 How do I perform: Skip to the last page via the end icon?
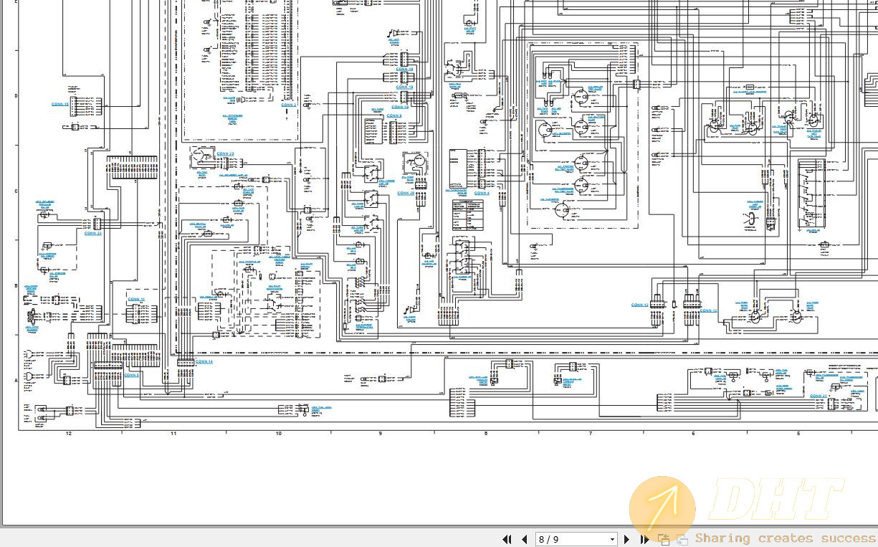pyautogui.click(x=644, y=539)
